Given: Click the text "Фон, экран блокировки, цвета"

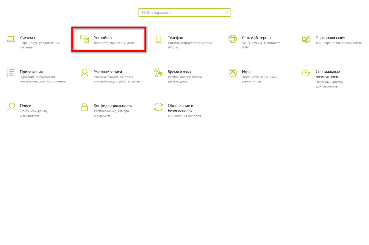Looking at the screenshot, I should [339, 43].
